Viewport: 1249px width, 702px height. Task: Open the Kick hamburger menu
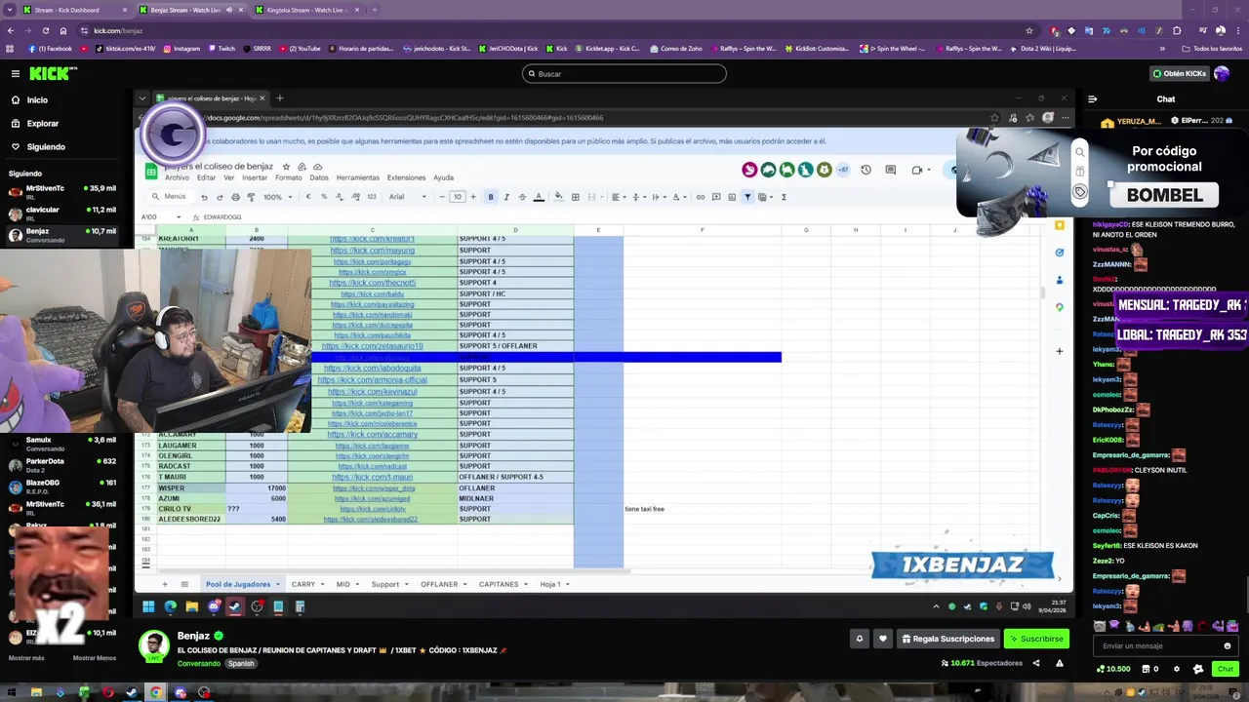click(16, 73)
